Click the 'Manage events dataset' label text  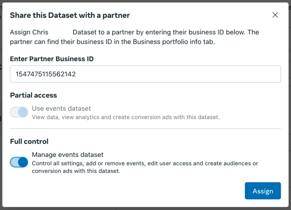click(67, 154)
